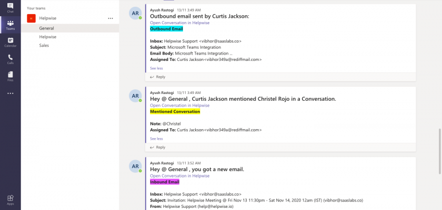The image size is (442, 210).
Task: Open Conversation in Helpwise link under Outbound email
Action: 179,23
